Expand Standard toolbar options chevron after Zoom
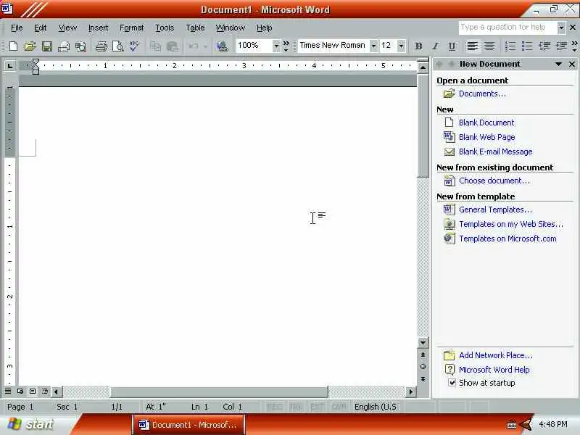This screenshot has width=580, height=435. [286, 46]
